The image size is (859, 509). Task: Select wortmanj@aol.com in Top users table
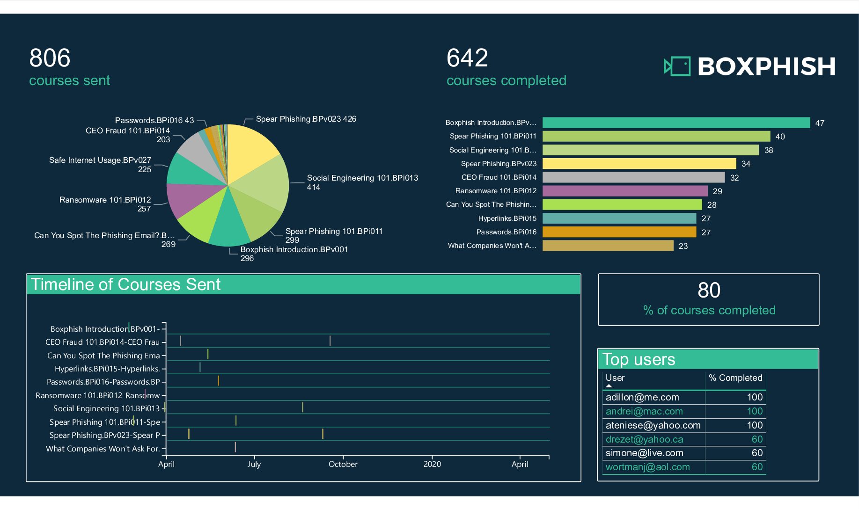click(x=647, y=467)
